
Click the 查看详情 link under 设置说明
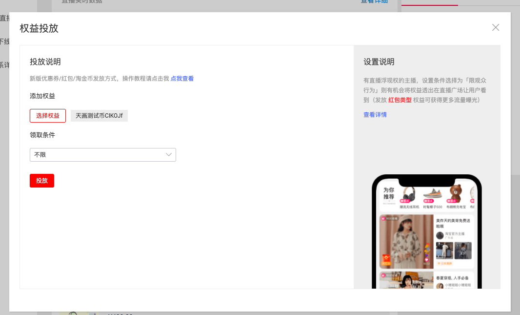pyautogui.click(x=375, y=115)
